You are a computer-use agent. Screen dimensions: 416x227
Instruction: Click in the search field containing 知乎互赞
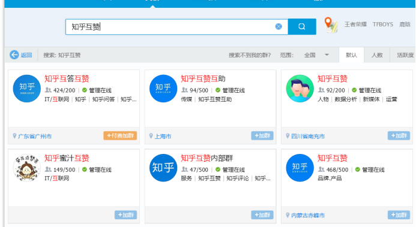(x=176, y=26)
